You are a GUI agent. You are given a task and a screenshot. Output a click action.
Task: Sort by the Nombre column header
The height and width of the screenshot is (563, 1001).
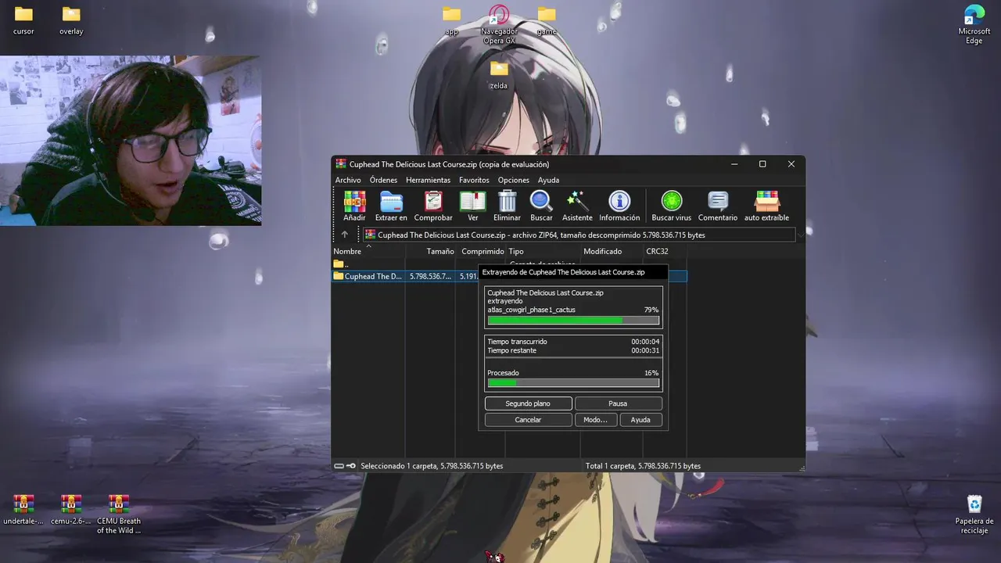368,251
